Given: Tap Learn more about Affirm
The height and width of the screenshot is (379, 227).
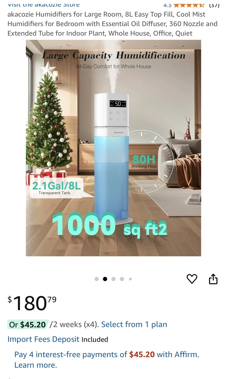Looking at the screenshot, I should tap(36, 365).
